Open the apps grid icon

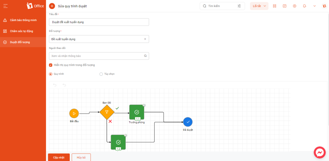274,6
